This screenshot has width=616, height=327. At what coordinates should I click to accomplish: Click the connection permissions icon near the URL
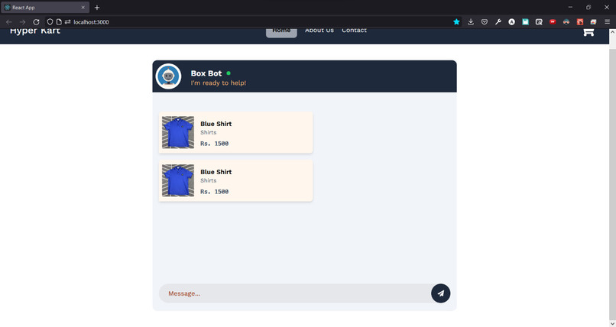(67, 22)
